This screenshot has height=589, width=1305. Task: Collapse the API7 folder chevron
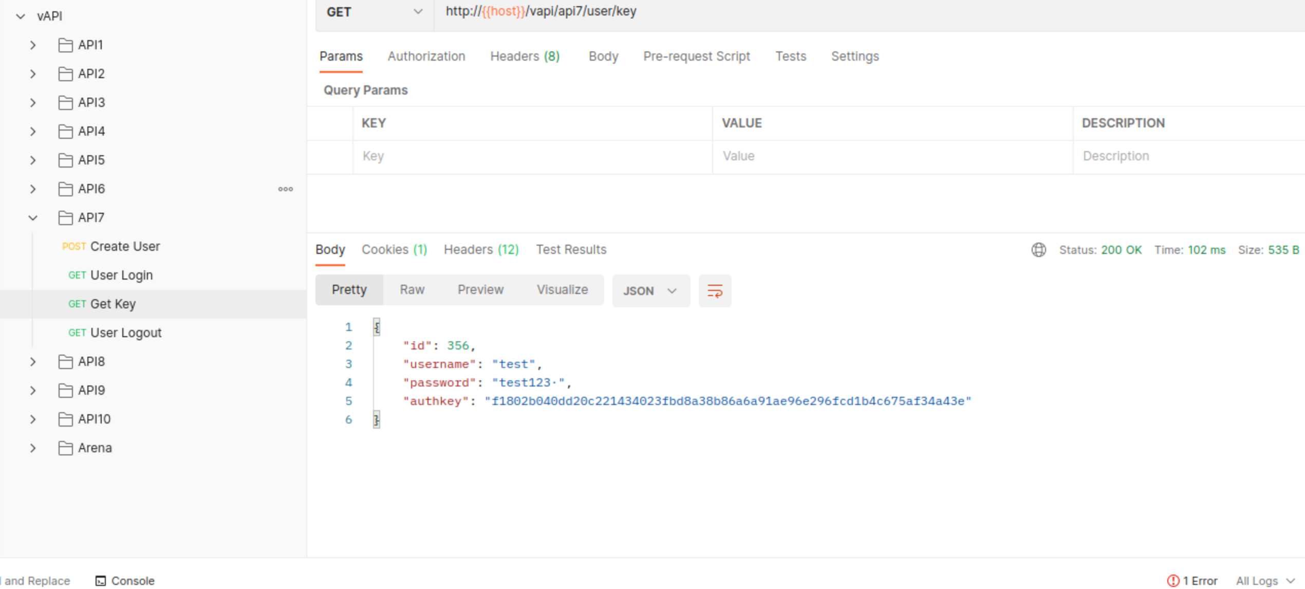pos(33,218)
